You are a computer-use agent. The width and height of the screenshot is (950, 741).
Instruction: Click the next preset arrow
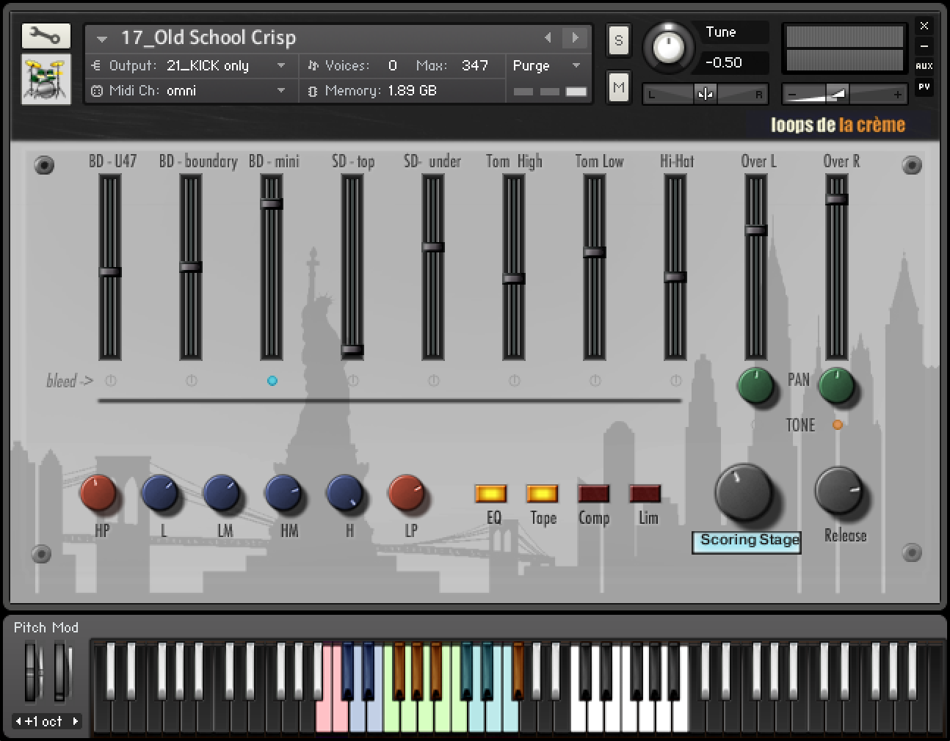pos(574,37)
